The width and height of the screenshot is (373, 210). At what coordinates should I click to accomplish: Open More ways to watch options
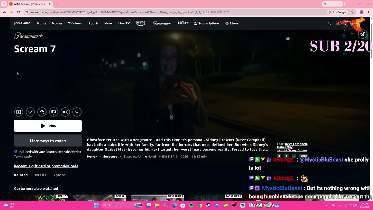coord(48,141)
